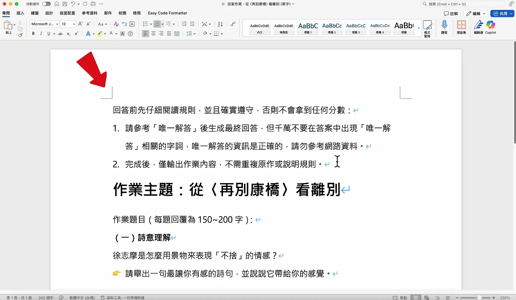
Task: Click the Decrease font size icon
Action: click(x=88, y=24)
